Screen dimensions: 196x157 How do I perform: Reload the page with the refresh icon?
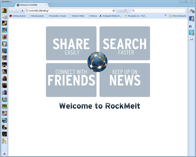pos(113,11)
